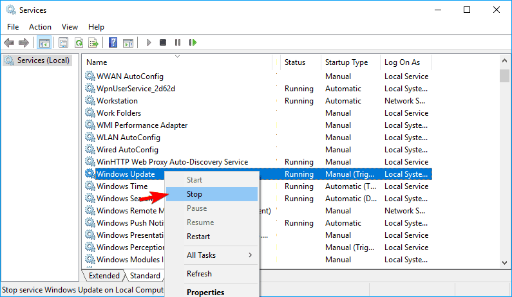Viewport: 512px width, 297px height.
Task: Click the Export List toolbar icon
Action: click(x=93, y=42)
